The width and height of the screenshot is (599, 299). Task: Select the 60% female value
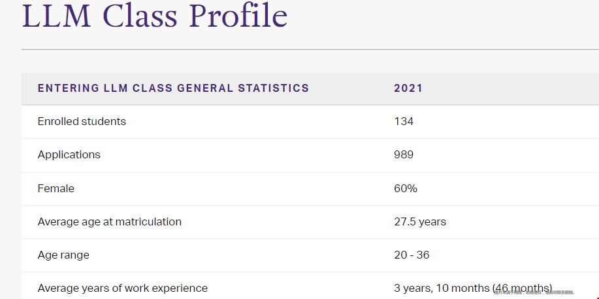point(406,188)
